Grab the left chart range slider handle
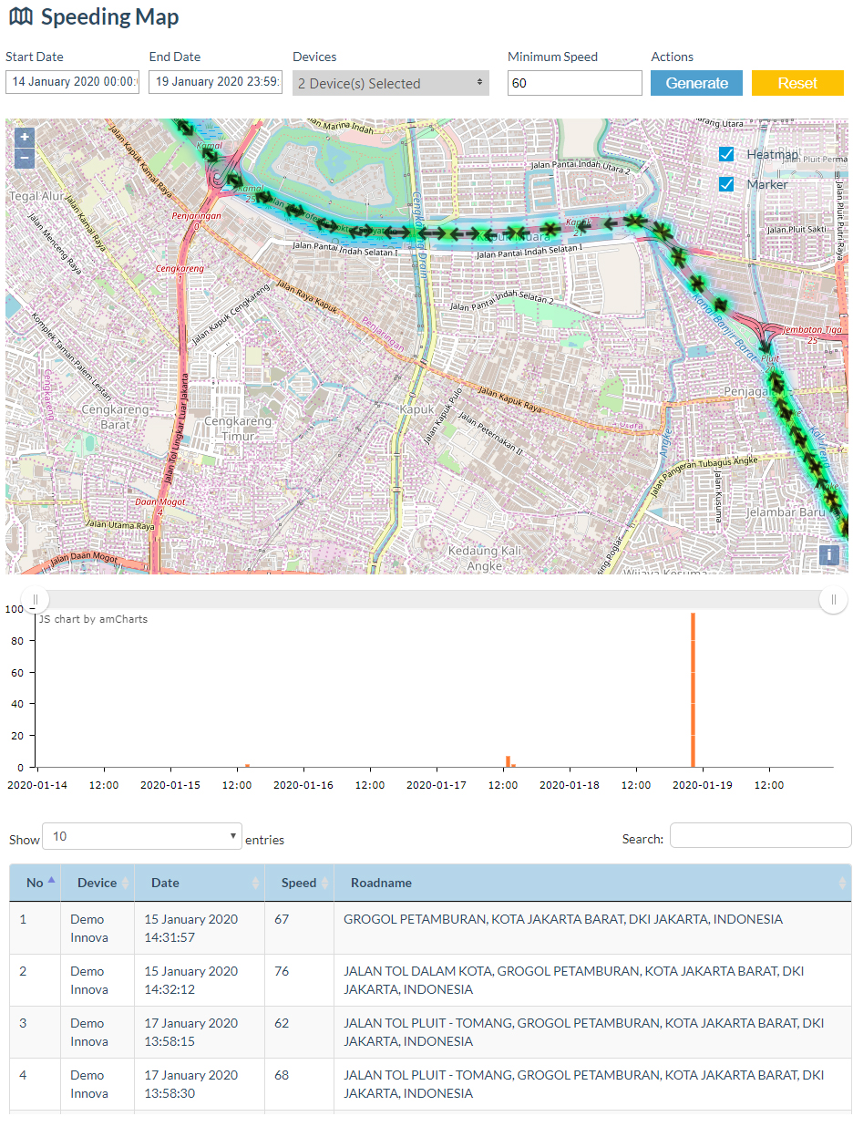Viewport: 853px width, 1137px height. click(35, 599)
